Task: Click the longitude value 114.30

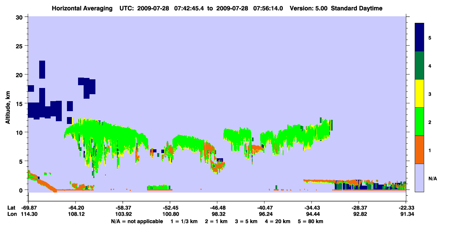Action: (28, 214)
